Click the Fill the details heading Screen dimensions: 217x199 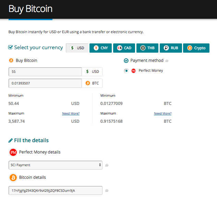(x=32, y=141)
